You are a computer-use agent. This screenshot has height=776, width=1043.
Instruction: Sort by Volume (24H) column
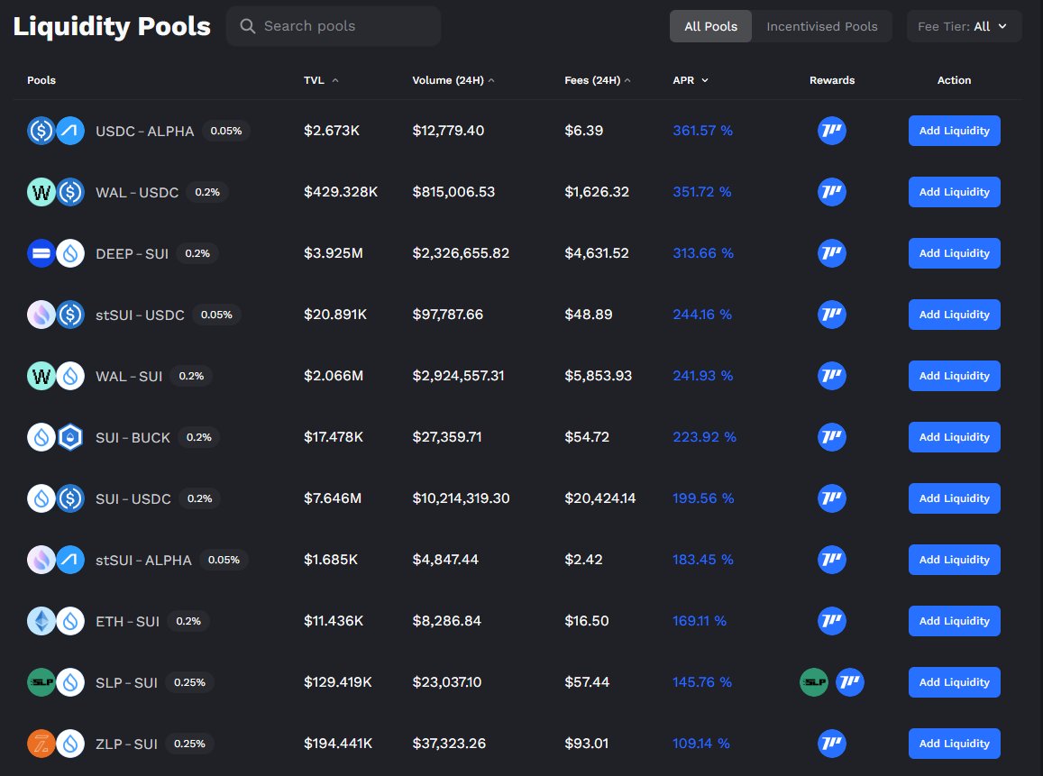pos(453,80)
